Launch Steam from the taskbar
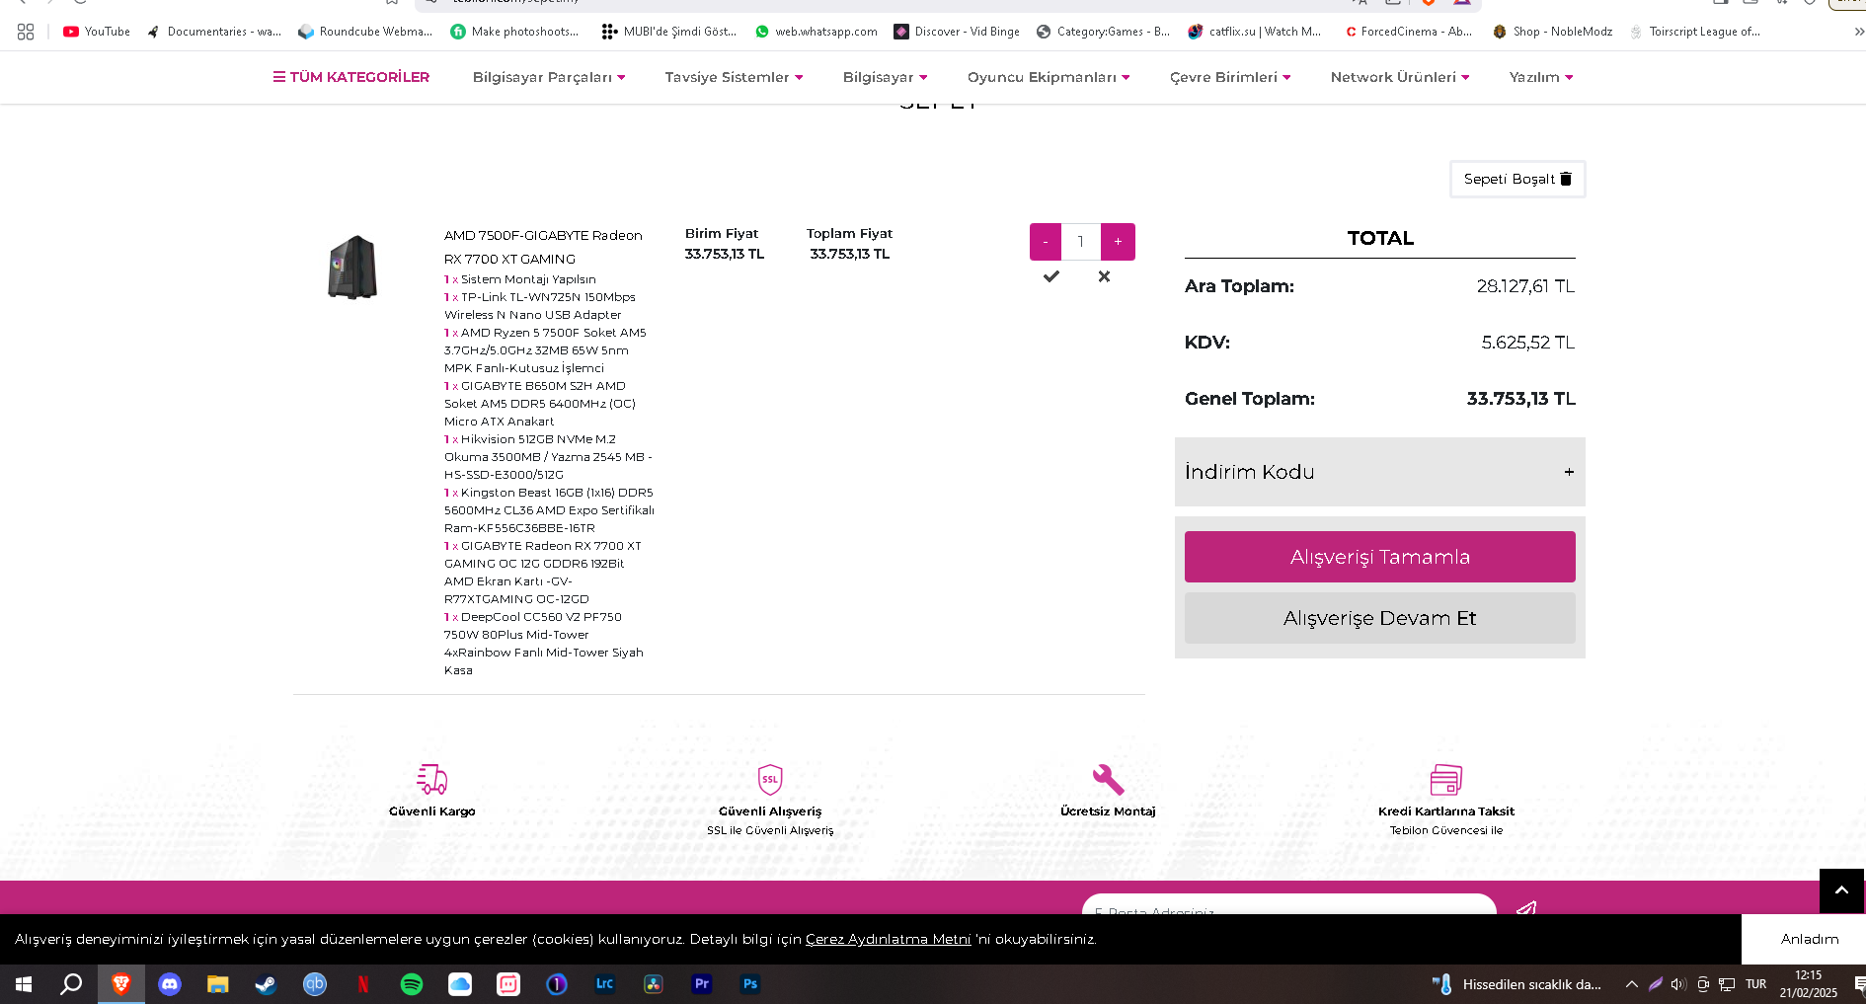 coord(267,984)
